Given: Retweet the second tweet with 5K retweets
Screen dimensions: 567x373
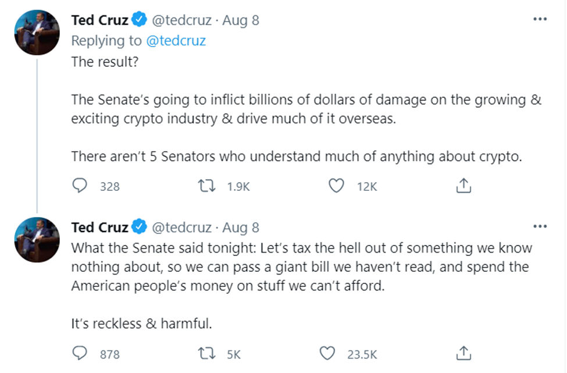Looking at the screenshot, I should 205,353.
